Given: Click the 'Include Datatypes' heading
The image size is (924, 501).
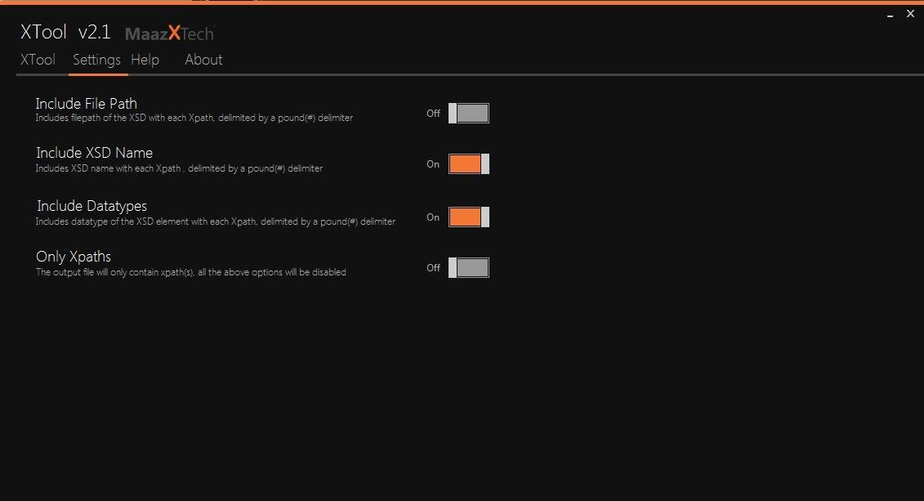Looking at the screenshot, I should click(x=92, y=206).
